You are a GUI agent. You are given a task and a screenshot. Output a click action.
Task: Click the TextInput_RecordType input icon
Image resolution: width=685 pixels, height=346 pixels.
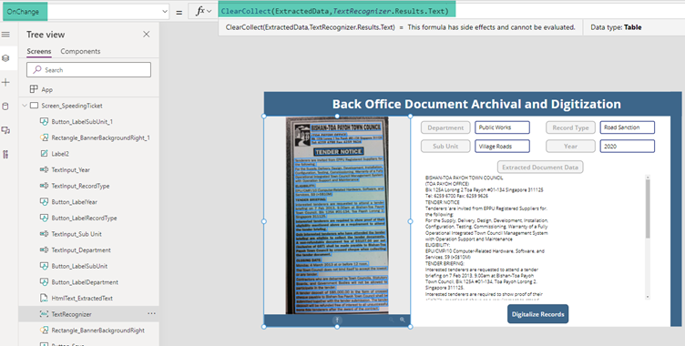(x=44, y=186)
